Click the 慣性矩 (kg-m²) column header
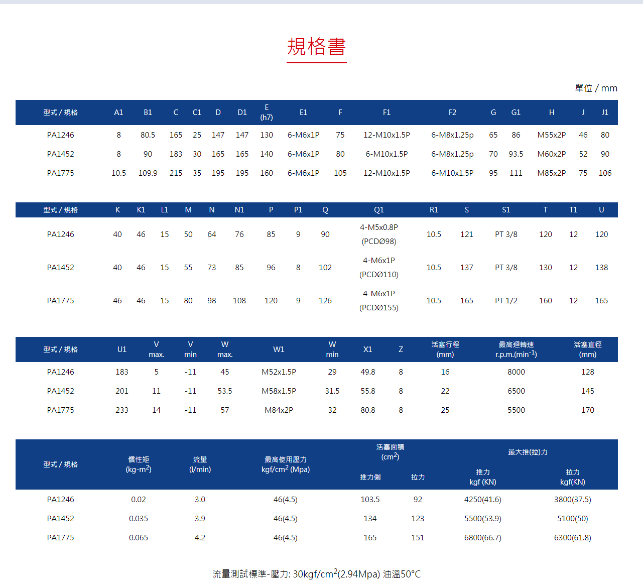Image resolution: width=643 pixels, height=588 pixels. pos(139,464)
